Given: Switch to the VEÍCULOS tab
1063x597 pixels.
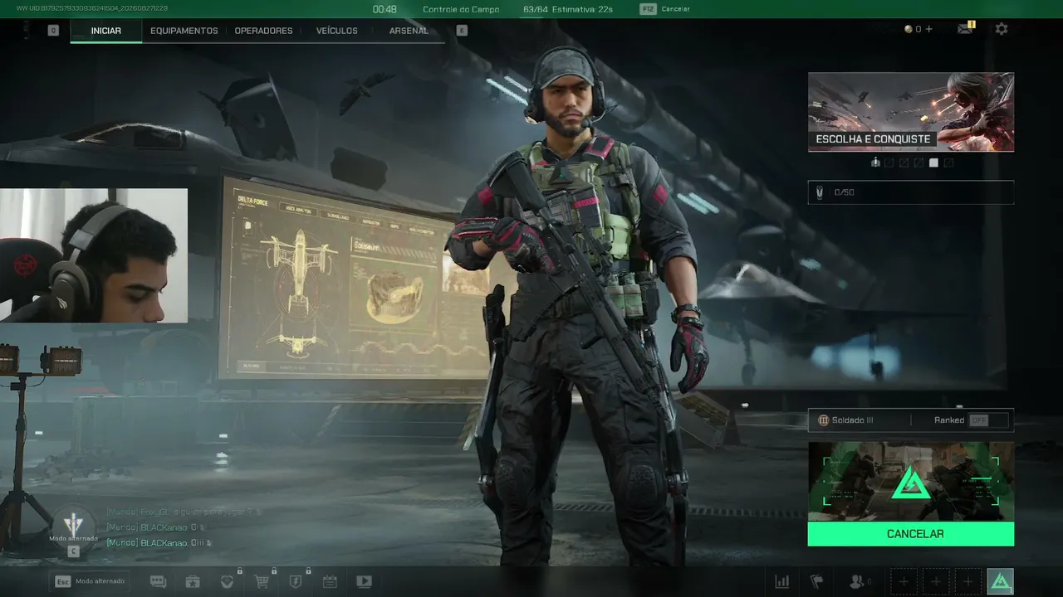Looking at the screenshot, I should (337, 31).
